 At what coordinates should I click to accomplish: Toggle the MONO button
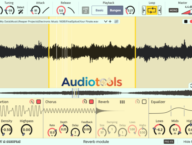click(173, 10)
